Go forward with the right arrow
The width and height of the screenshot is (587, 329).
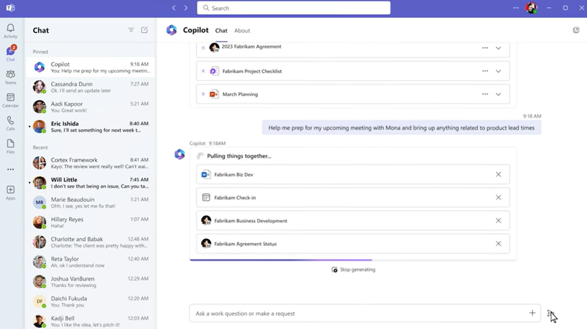(x=186, y=8)
